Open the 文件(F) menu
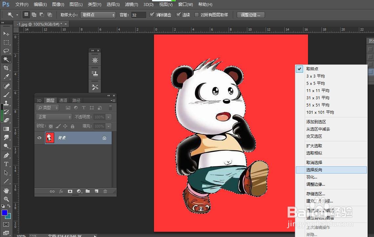 [22, 4]
